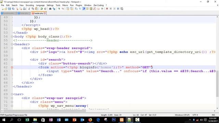219x123 pixels.
Task: Click the horizontal scrollbar thumb
Action: point(45,111)
